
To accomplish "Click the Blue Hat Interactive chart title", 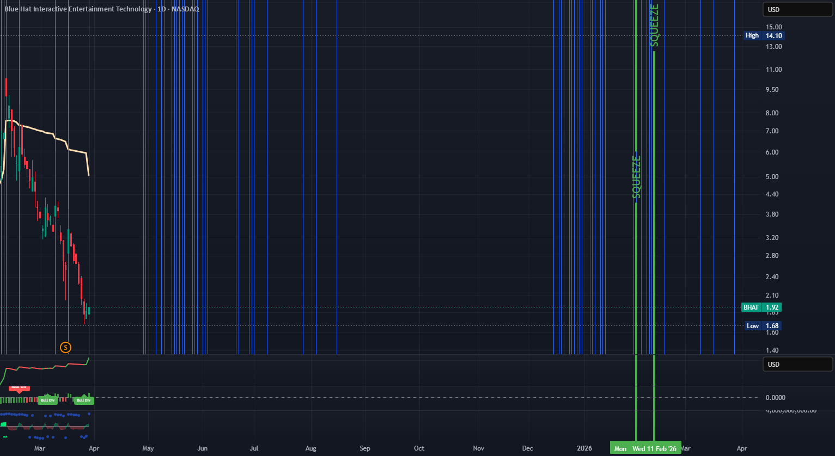I will pos(102,9).
